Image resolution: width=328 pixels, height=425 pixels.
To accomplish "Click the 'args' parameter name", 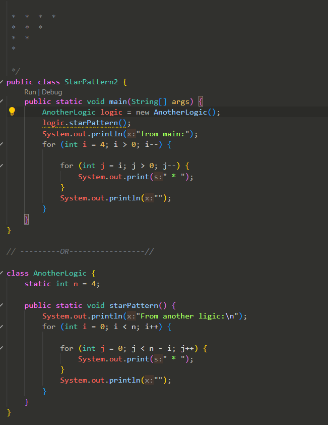I will click(180, 102).
